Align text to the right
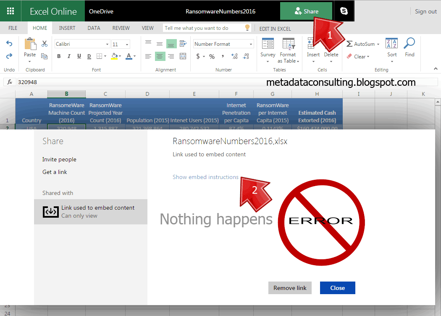The height and width of the screenshot is (316, 441). coord(171,56)
